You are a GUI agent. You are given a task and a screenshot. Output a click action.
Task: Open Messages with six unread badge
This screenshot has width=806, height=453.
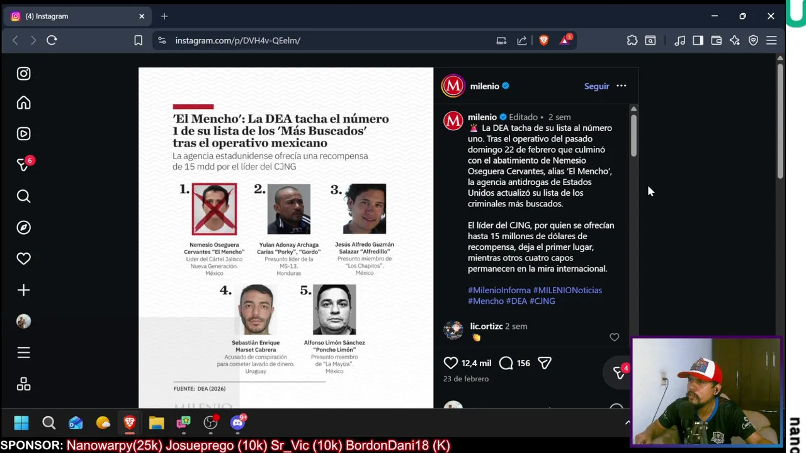pyautogui.click(x=24, y=164)
